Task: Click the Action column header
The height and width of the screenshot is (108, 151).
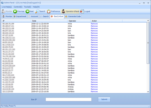Action: pos(106,21)
